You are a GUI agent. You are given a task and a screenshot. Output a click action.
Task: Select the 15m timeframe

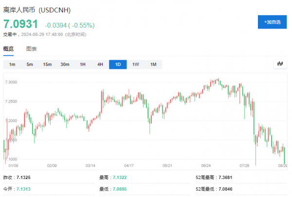click(47, 65)
